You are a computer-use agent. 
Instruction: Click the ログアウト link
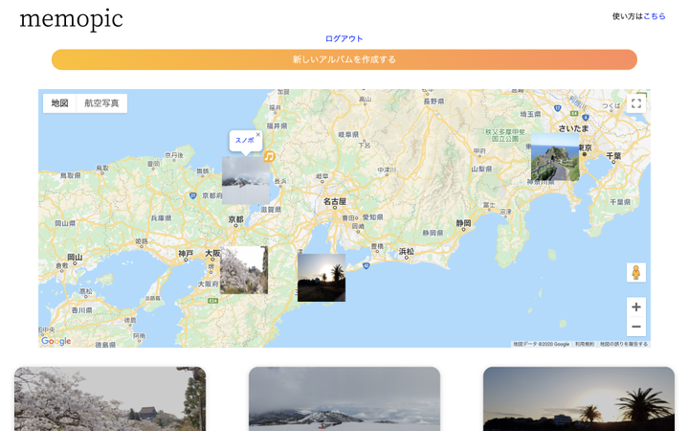click(344, 38)
